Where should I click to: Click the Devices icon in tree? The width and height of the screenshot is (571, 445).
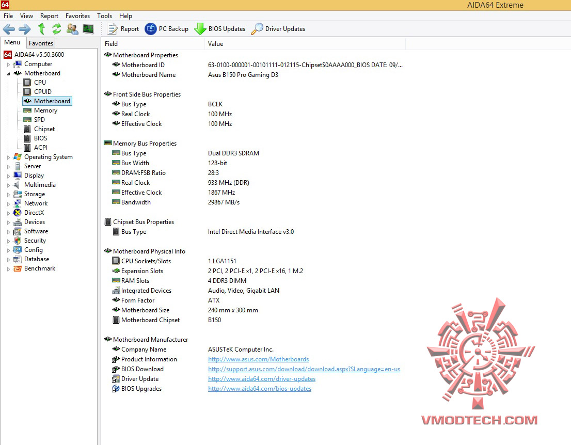(17, 222)
